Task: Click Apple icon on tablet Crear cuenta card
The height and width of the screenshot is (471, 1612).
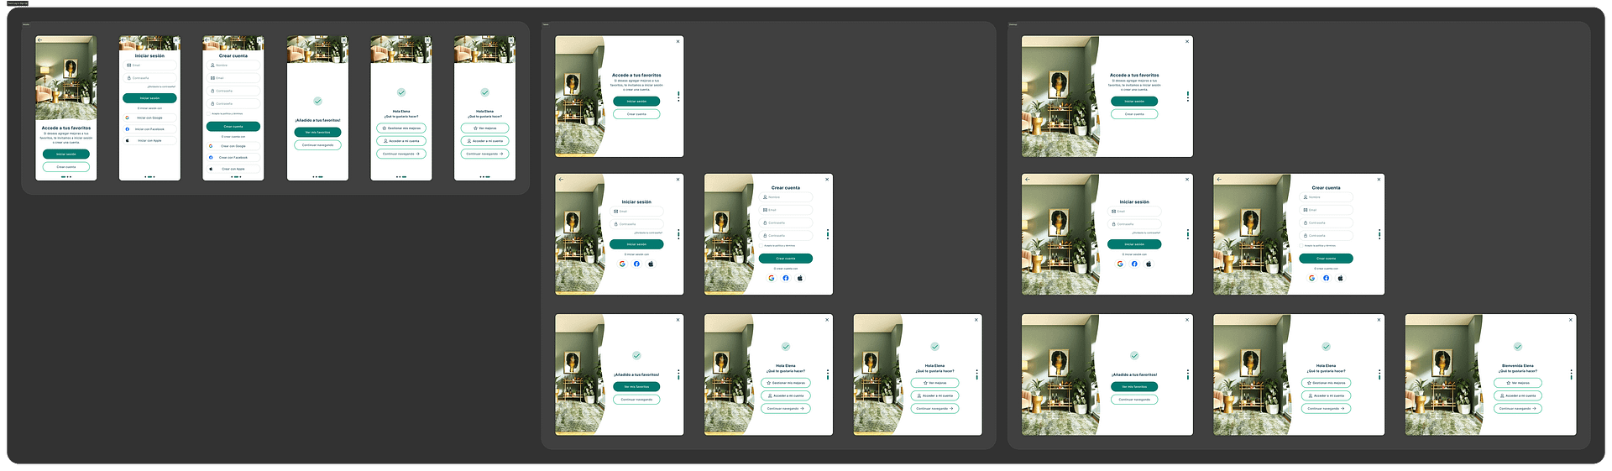Action: [800, 278]
